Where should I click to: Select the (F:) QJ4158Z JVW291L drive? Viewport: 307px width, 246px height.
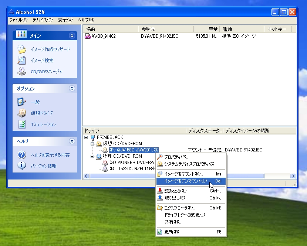click(x=134, y=150)
